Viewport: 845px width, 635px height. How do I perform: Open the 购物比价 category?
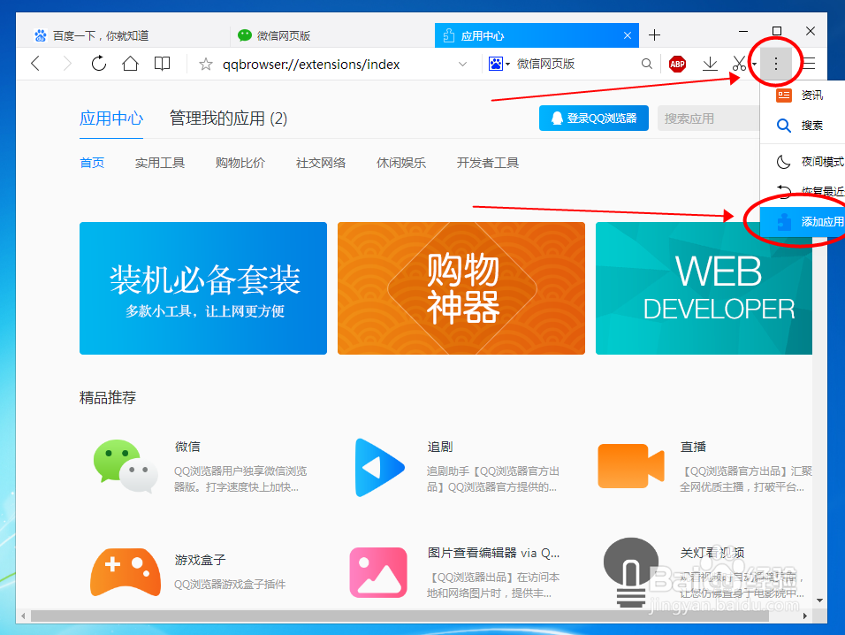240,163
